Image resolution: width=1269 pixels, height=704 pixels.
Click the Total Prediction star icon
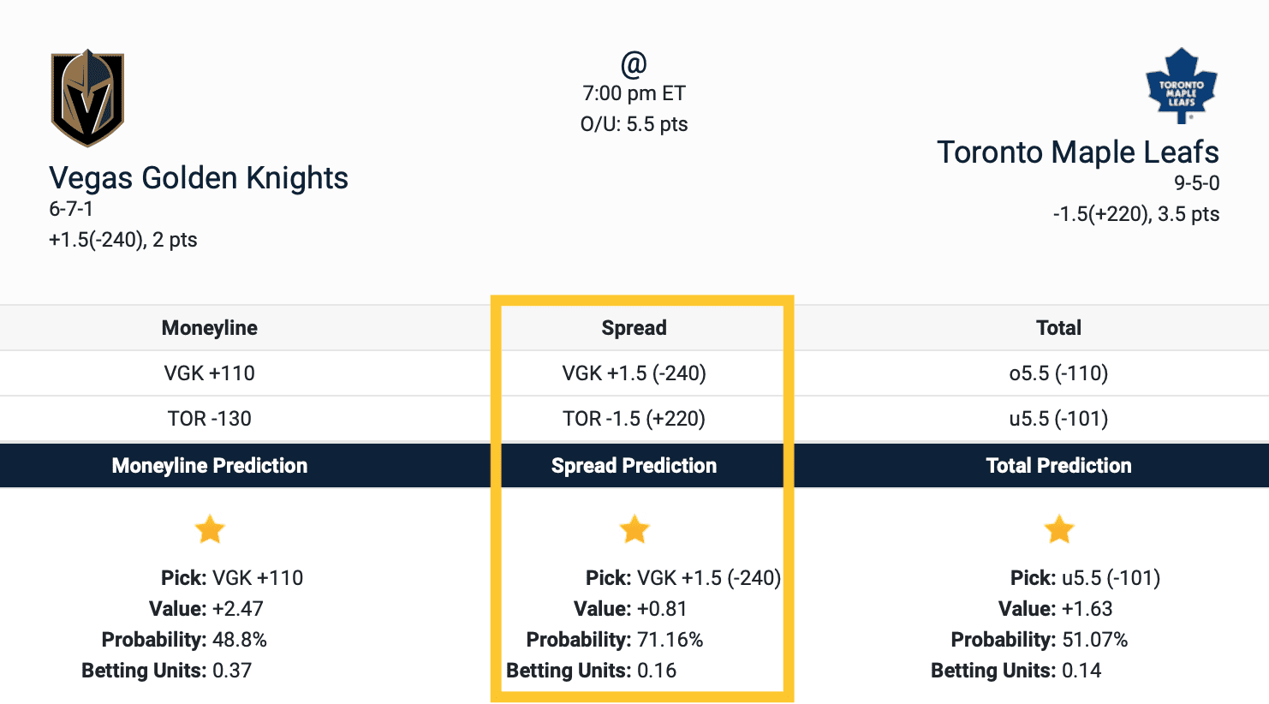[x=1059, y=529]
